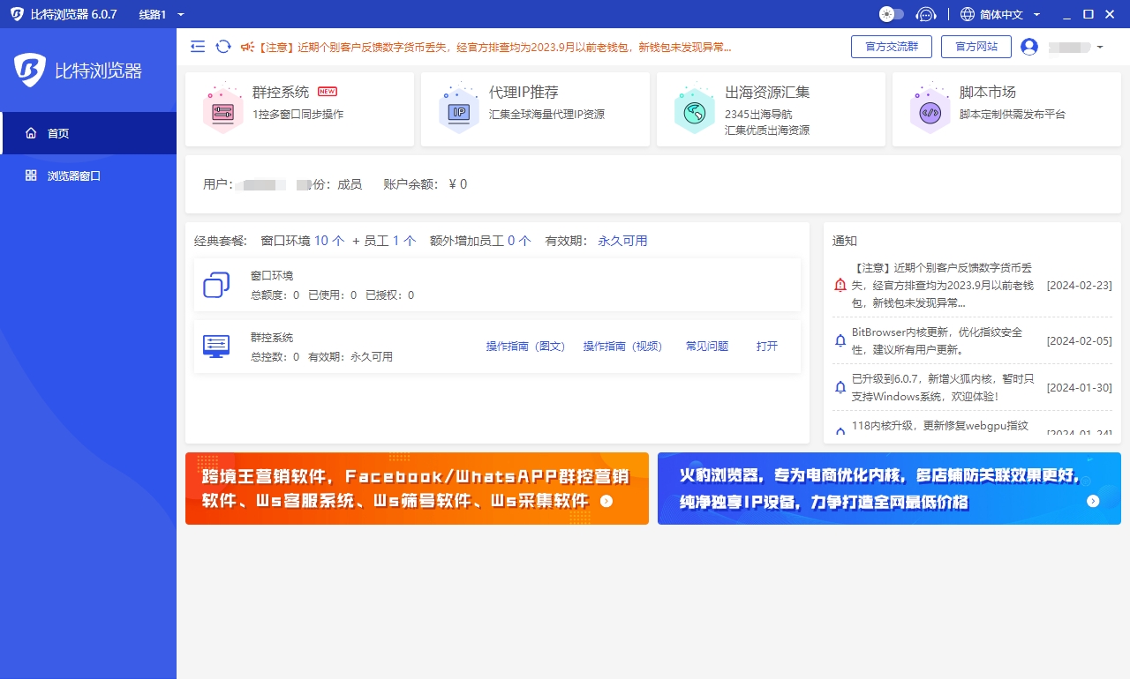Click the 脚本市场 card icon
The image size is (1130, 679).
[x=930, y=108]
